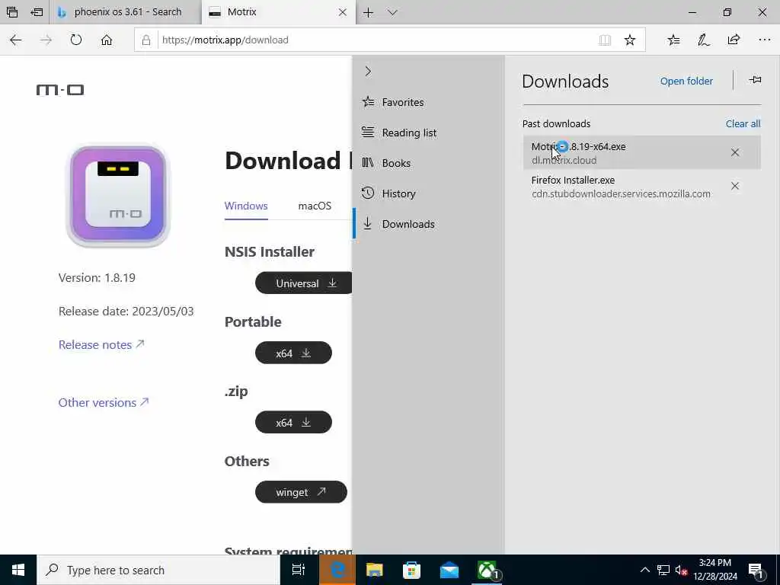Refresh the Motrix download page
Screen dimensions: 780x585
[76, 40]
